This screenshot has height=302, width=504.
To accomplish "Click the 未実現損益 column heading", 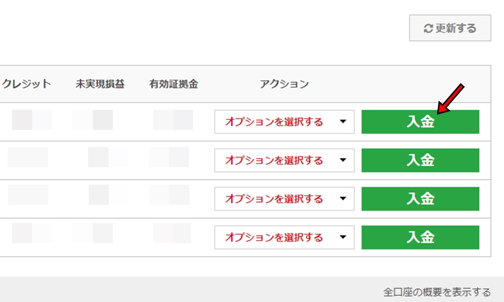I will 100,84.
